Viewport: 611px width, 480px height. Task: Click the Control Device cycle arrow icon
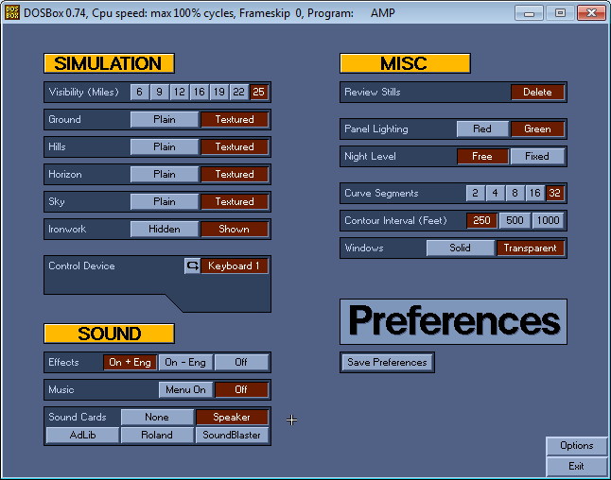point(192,266)
